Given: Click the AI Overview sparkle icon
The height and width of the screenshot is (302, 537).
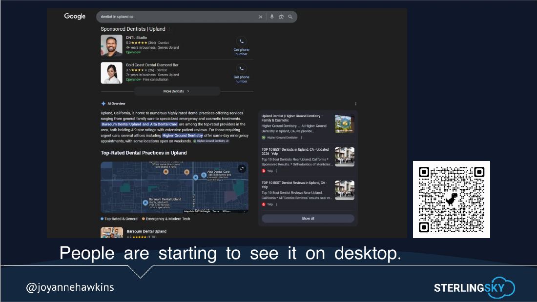Looking at the screenshot, I should 103,104.
